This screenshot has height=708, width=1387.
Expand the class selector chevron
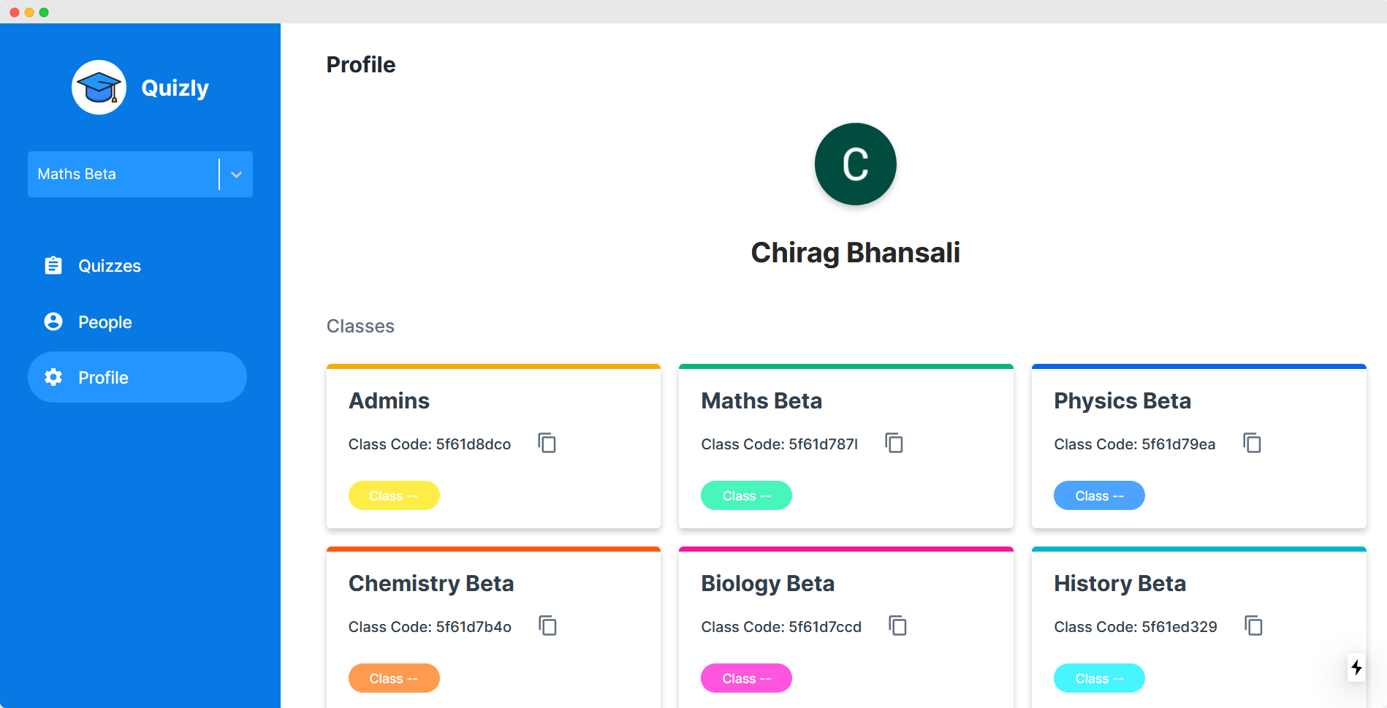(x=236, y=175)
